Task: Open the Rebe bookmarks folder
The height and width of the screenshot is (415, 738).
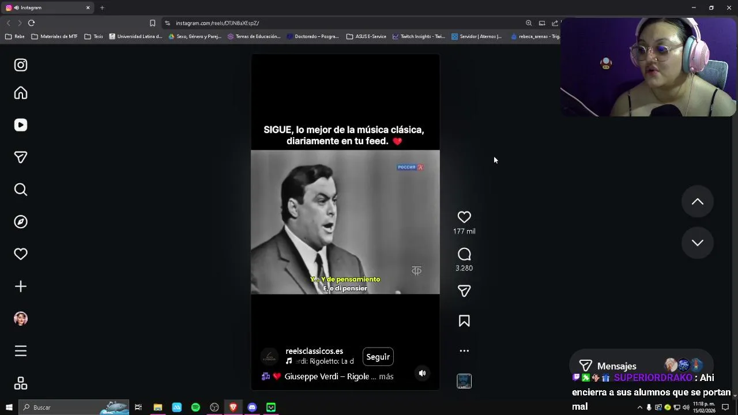Action: tap(15, 36)
